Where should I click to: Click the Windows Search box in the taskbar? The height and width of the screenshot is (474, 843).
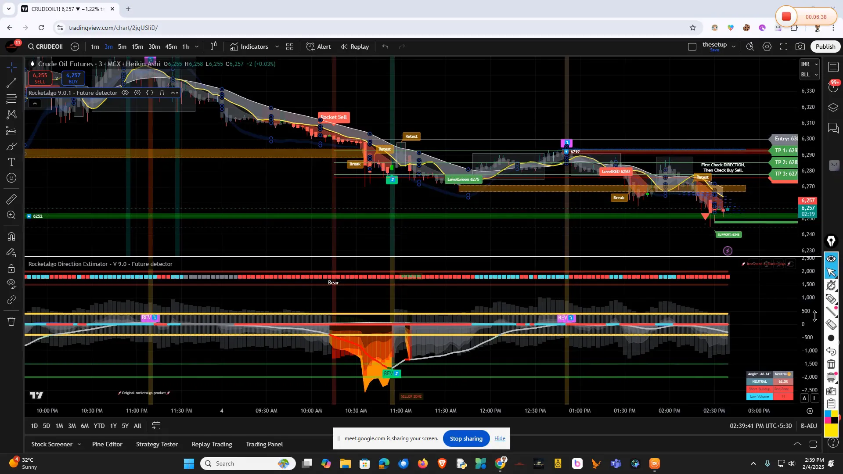tap(248, 463)
